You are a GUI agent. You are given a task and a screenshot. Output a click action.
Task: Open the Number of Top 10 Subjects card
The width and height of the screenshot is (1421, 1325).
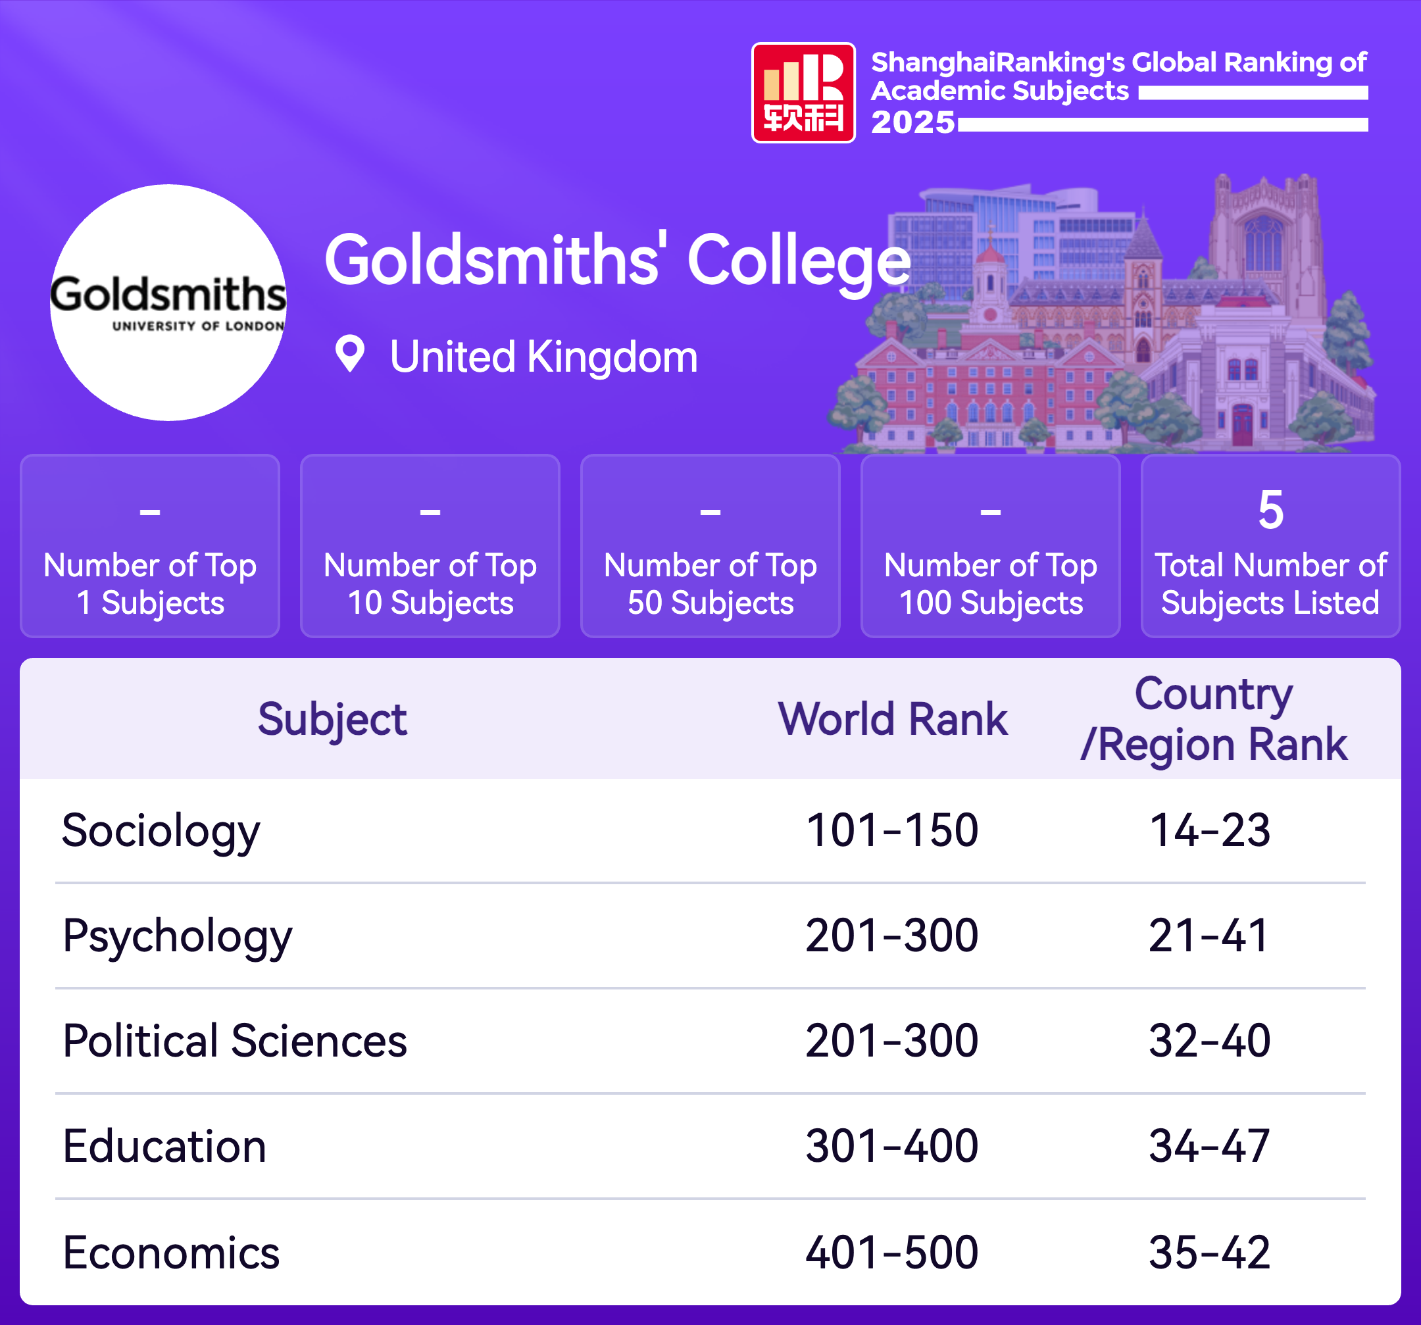coord(430,546)
